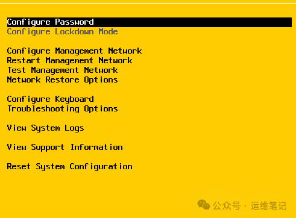Screen dimensions: 296x218
Task: Click the 运维笔记 watermark text
Action: pyautogui.click(x=268, y=206)
